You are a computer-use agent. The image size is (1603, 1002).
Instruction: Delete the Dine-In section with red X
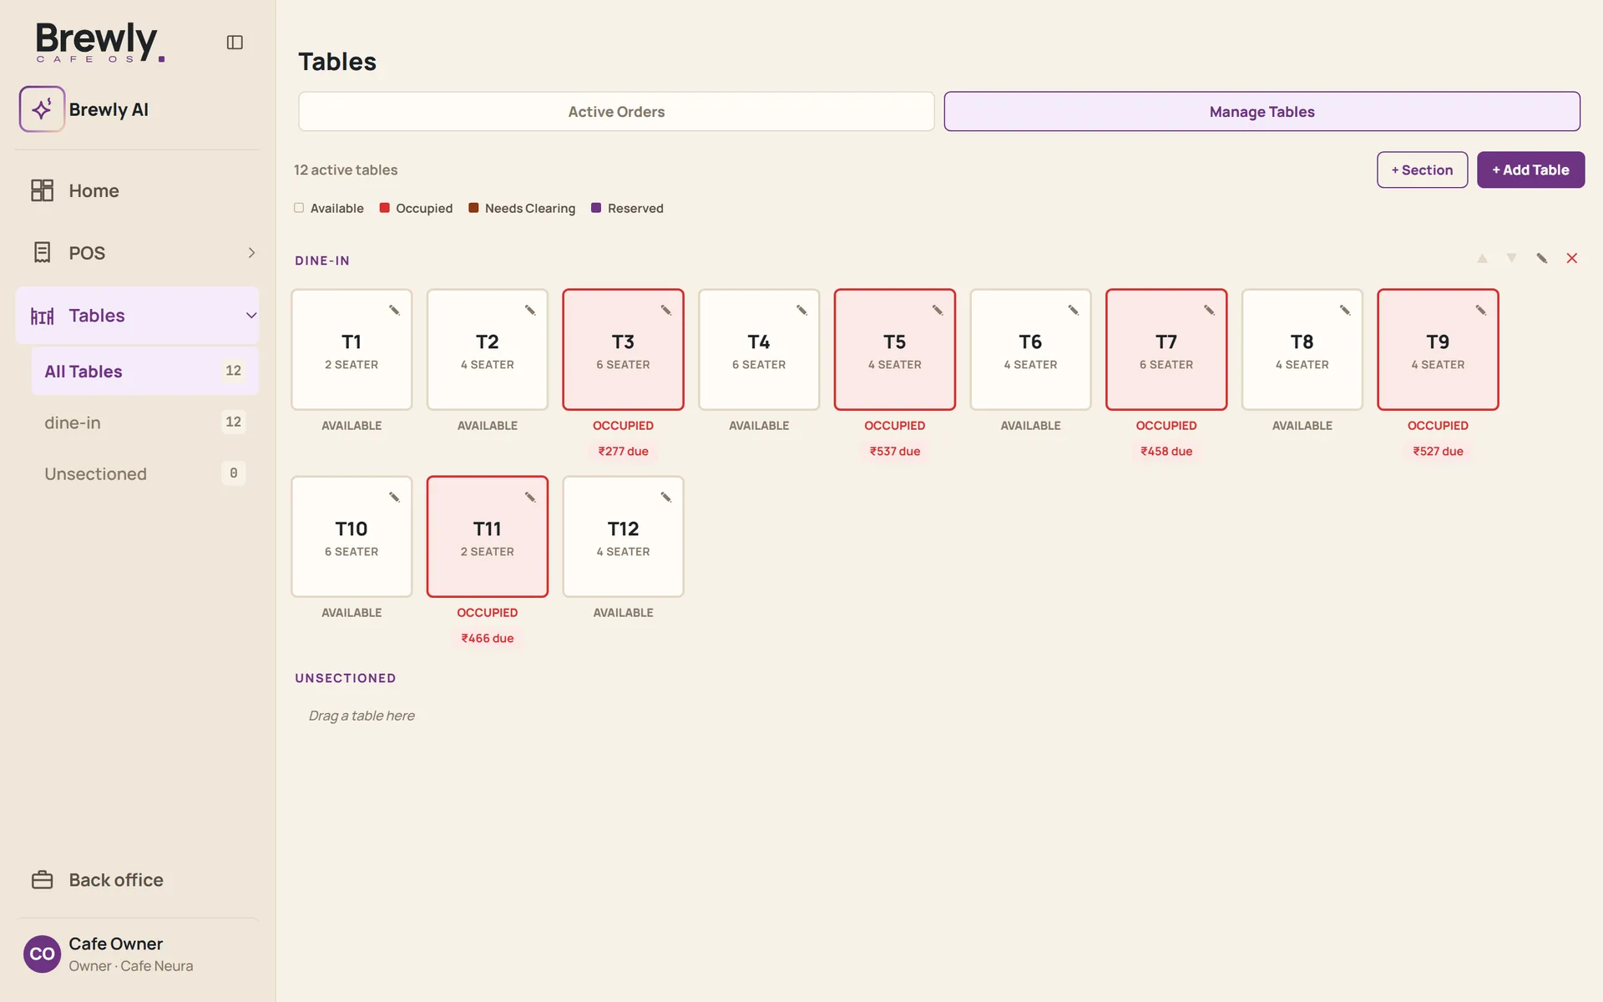pos(1572,259)
